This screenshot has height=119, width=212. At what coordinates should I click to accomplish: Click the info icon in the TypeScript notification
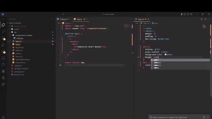click(151, 117)
